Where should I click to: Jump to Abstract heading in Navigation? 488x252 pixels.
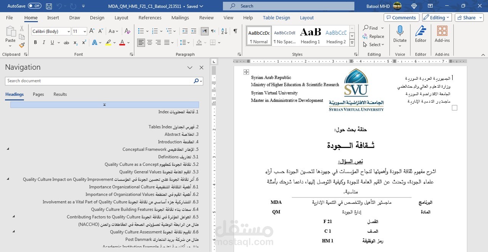(x=181, y=134)
